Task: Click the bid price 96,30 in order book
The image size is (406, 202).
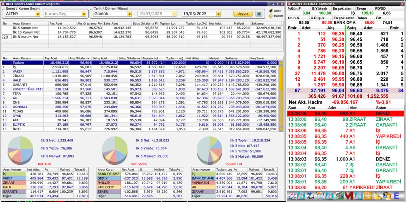Action: pyautogui.click(x=338, y=39)
